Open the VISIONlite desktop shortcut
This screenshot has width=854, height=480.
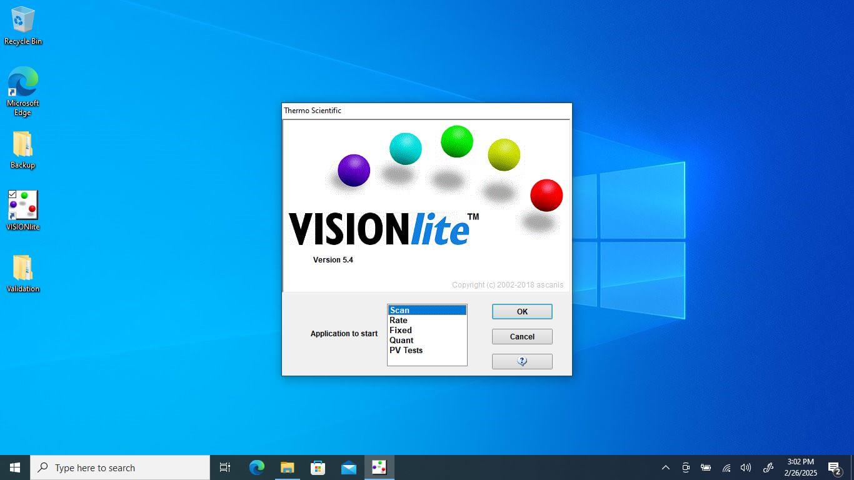(x=23, y=206)
